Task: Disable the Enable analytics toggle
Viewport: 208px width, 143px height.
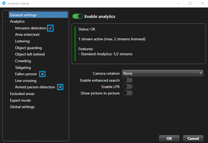Action: click(x=78, y=16)
